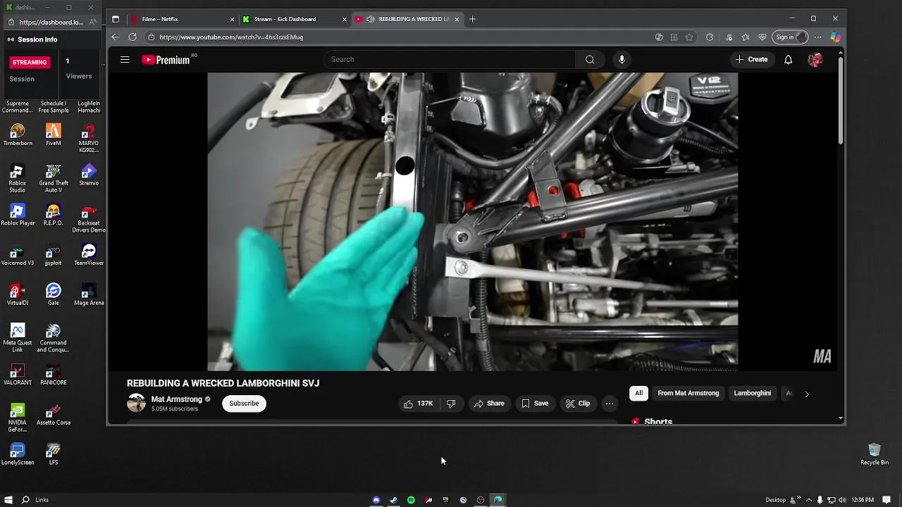Add page to favorites star

click(689, 37)
